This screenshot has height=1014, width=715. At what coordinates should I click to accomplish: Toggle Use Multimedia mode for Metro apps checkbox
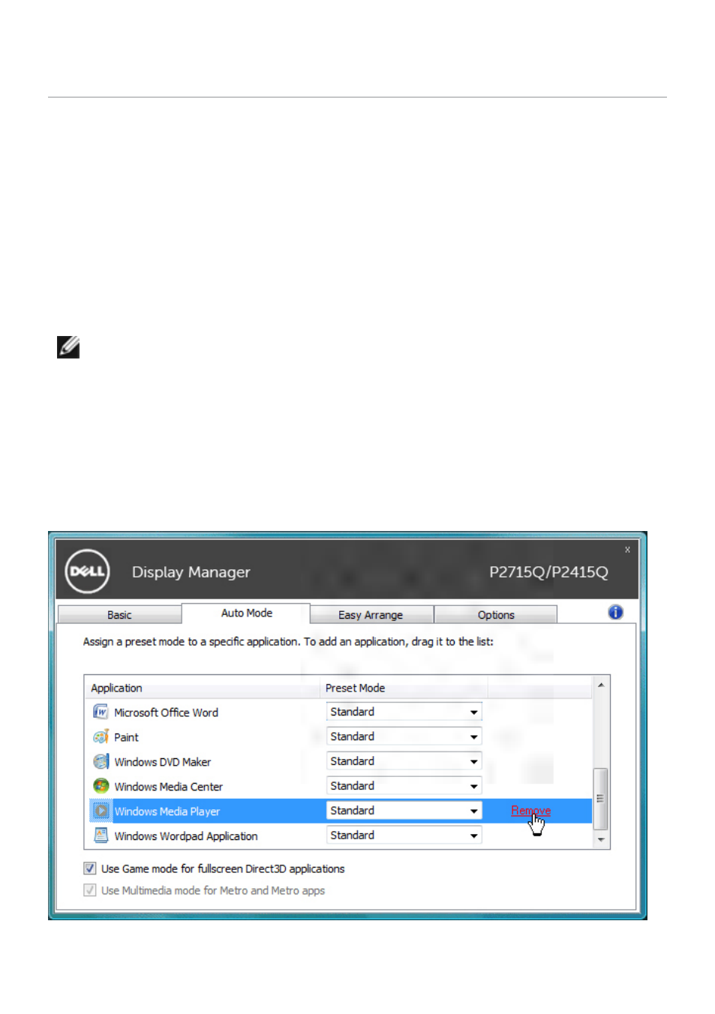click(90, 890)
